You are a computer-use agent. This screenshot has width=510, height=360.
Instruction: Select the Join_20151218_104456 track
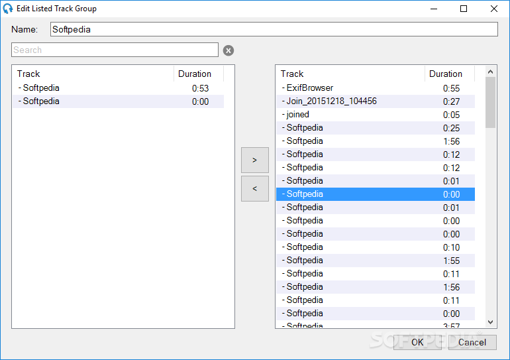click(x=376, y=101)
